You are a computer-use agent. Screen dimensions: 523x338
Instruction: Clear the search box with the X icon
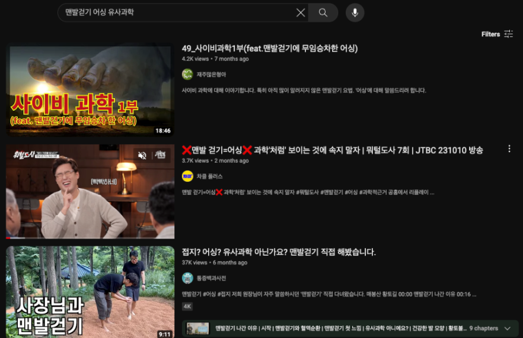(x=301, y=12)
